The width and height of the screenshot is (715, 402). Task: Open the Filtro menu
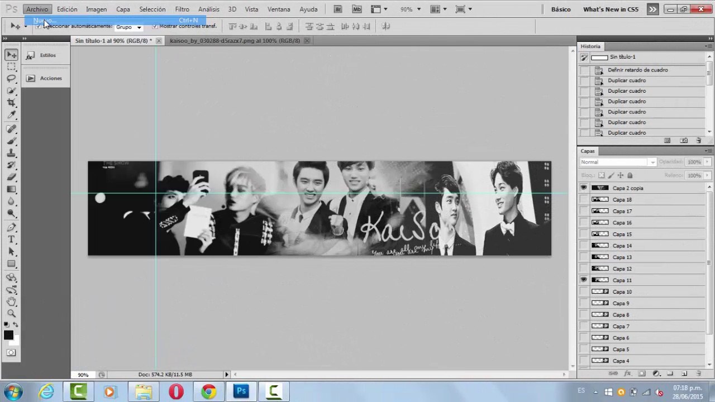(182, 9)
